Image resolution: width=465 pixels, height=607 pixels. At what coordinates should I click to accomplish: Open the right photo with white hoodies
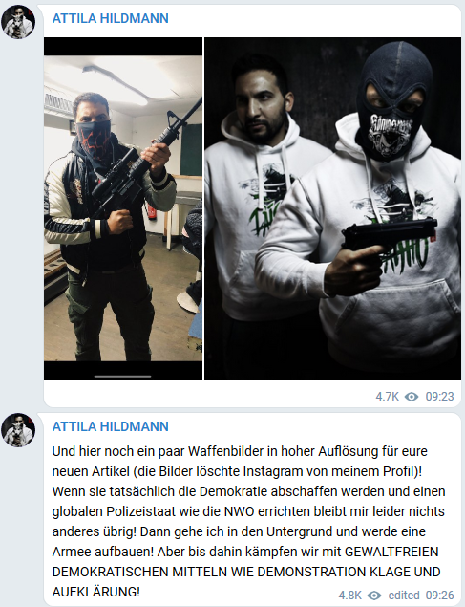332,208
